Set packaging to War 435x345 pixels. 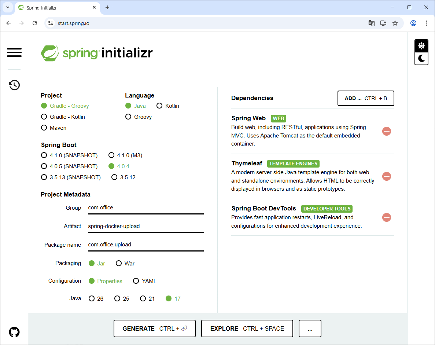click(125, 263)
